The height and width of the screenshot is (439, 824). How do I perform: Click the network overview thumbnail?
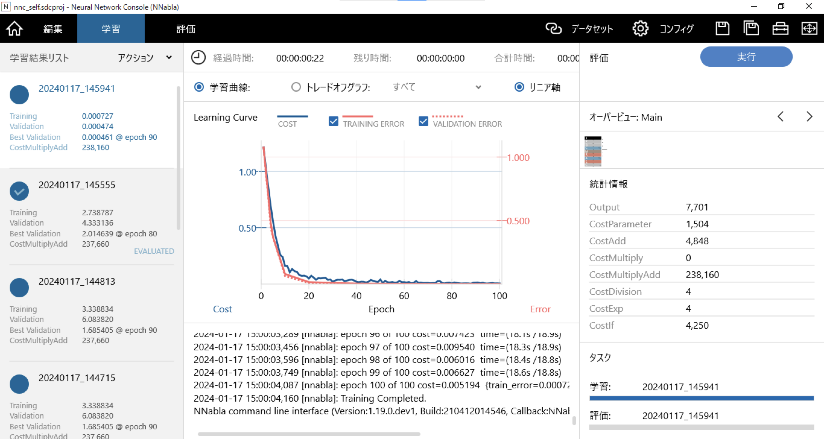(593, 151)
